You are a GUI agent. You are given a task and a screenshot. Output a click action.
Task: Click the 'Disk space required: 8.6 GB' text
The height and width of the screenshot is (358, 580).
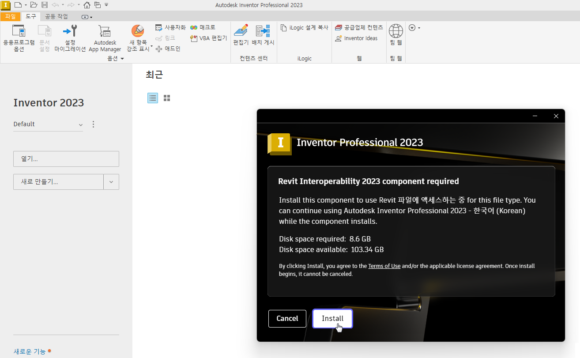click(325, 239)
